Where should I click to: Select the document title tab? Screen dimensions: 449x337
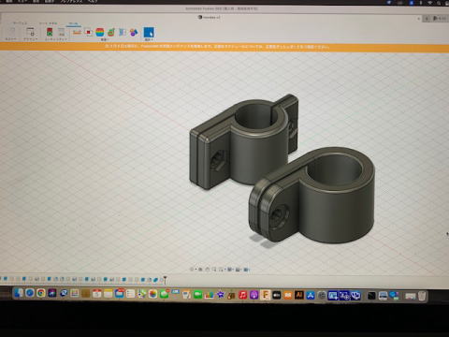coord(209,17)
